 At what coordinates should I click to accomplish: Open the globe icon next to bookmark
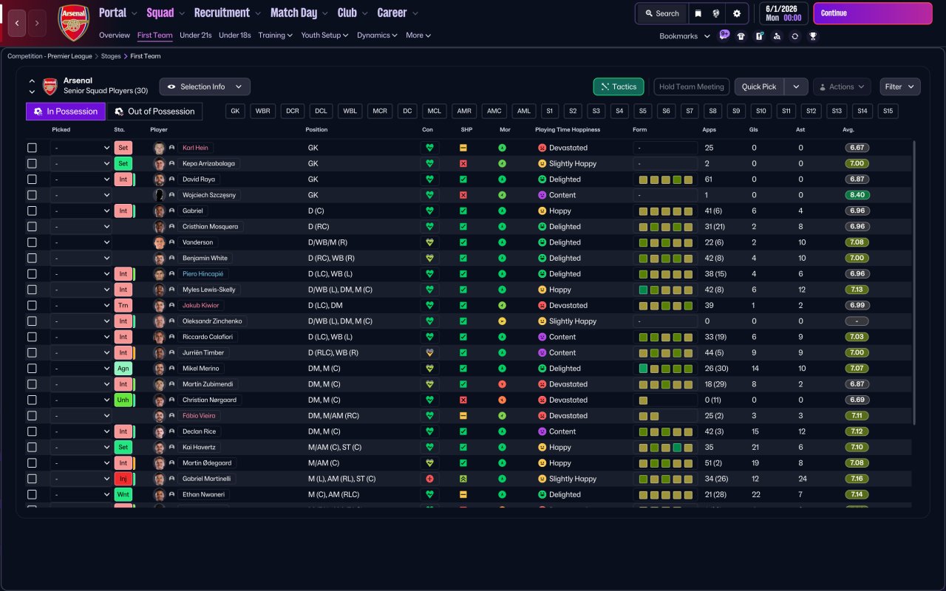tap(716, 13)
